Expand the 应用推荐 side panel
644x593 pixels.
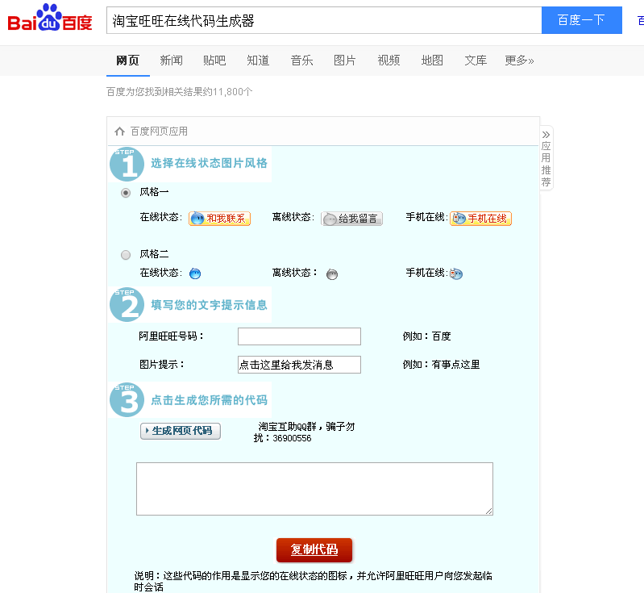click(x=546, y=158)
